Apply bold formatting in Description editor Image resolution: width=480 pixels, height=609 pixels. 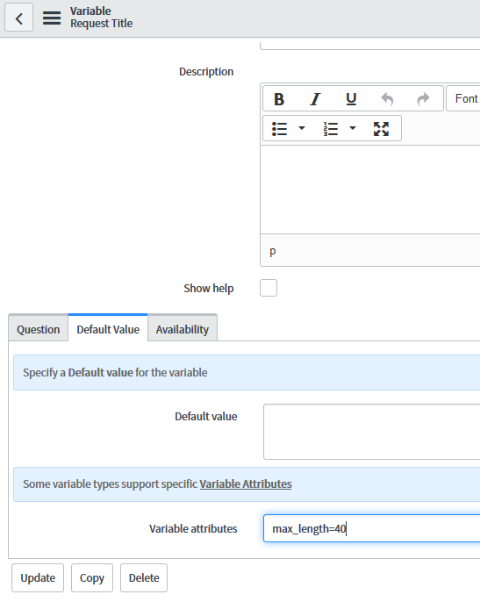[x=279, y=99]
